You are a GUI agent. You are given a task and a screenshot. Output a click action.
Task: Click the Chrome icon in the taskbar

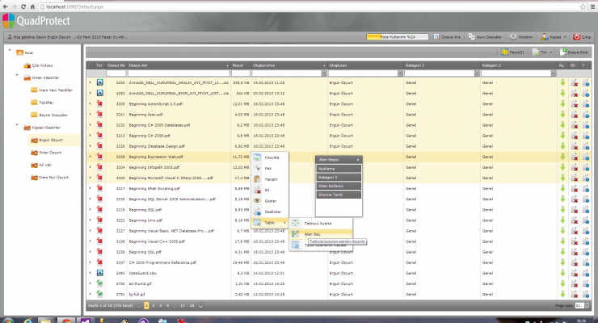[x=66, y=321]
